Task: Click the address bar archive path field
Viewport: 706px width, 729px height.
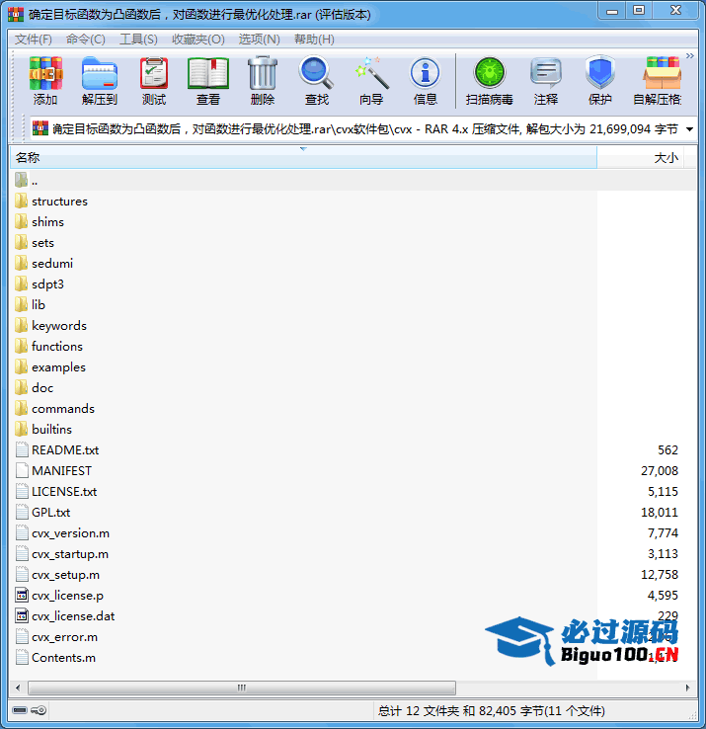Action: pyautogui.click(x=365, y=128)
